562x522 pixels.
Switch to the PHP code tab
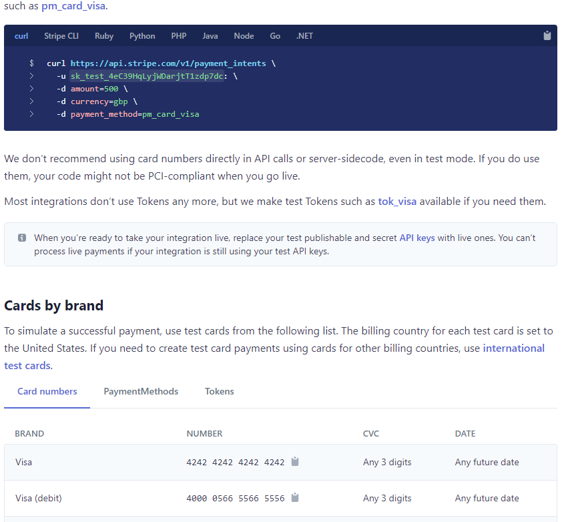coord(178,36)
